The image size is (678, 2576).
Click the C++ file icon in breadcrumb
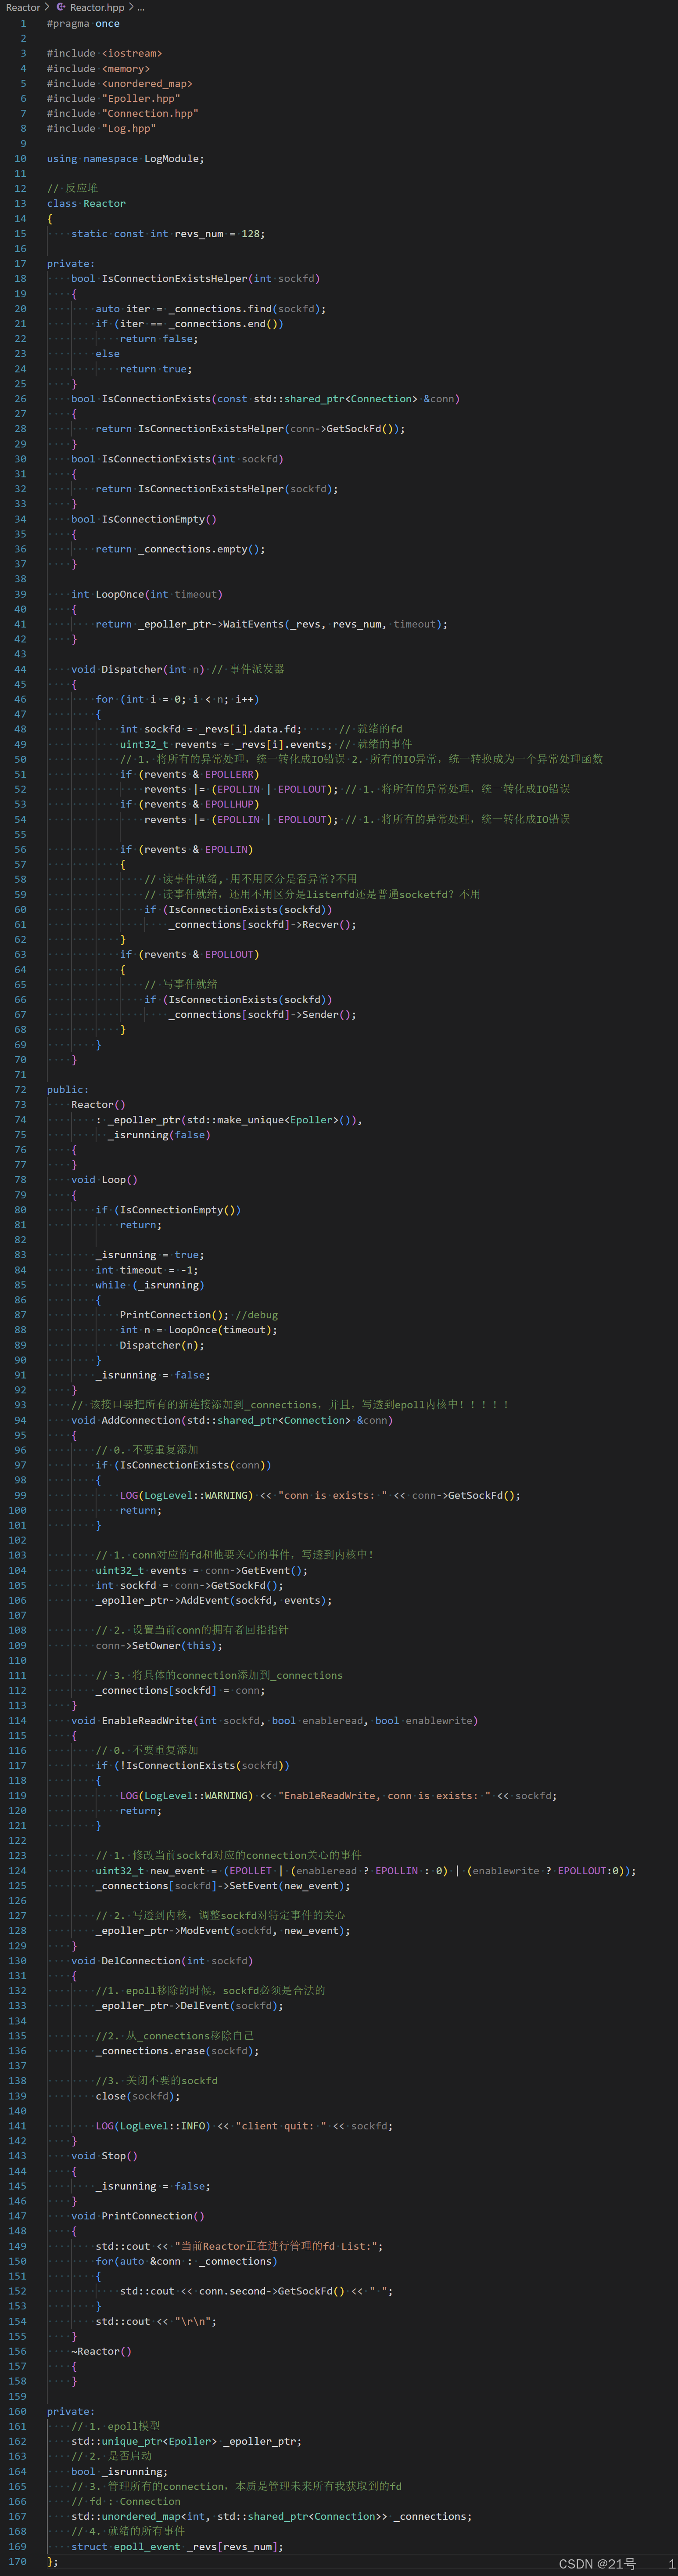pos(61,7)
